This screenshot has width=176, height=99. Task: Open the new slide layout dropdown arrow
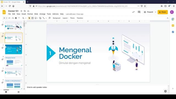coord(7,18)
